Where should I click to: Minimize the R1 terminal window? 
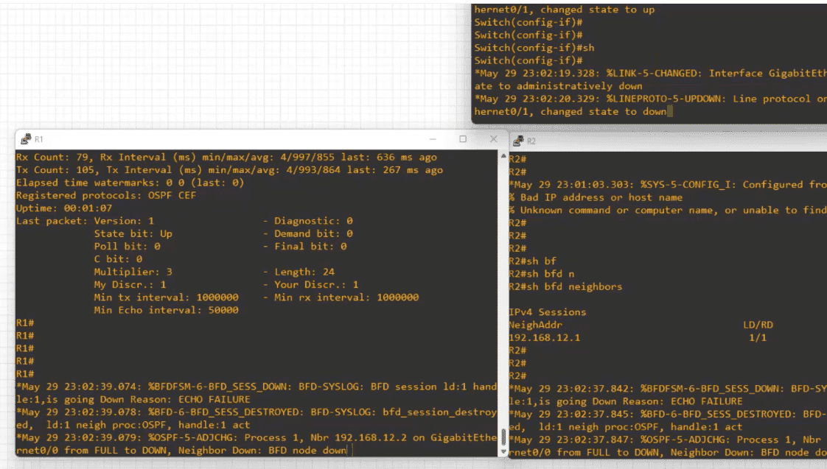coord(433,139)
